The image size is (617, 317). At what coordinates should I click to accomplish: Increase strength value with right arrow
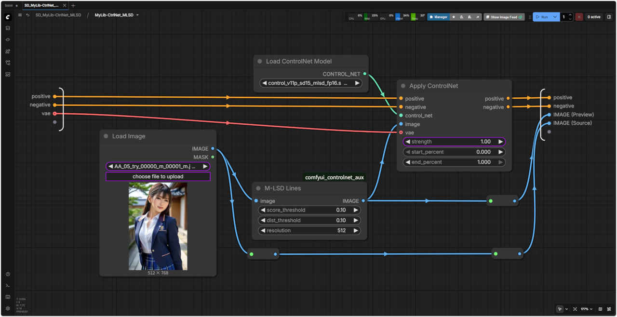pyautogui.click(x=500, y=142)
